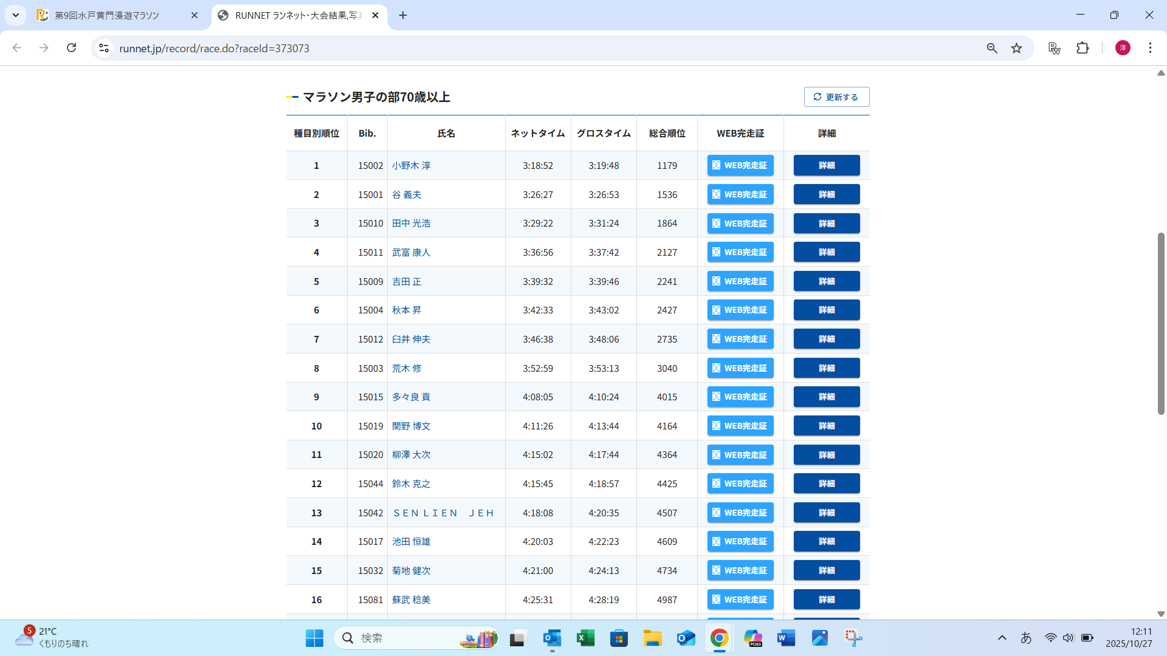Image resolution: width=1167 pixels, height=656 pixels.
Task: Open WEB完走証 for 小野木 淳
Action: (740, 165)
